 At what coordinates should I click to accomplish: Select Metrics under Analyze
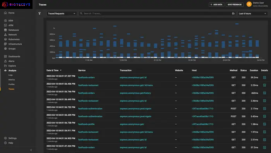coord(12,80)
